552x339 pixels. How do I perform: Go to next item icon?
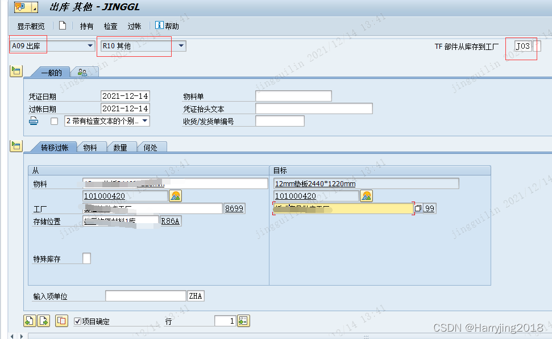pyautogui.click(x=44, y=321)
